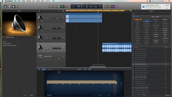172x97 pixels.
Task: Open Quick Help question mark button
Action: pyautogui.click(x=9, y=6)
